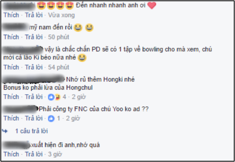Viewport: 235px width, 162px height.
Task: Click the grinning emoji after 'nữa nhé'
Action: tap(82, 58)
